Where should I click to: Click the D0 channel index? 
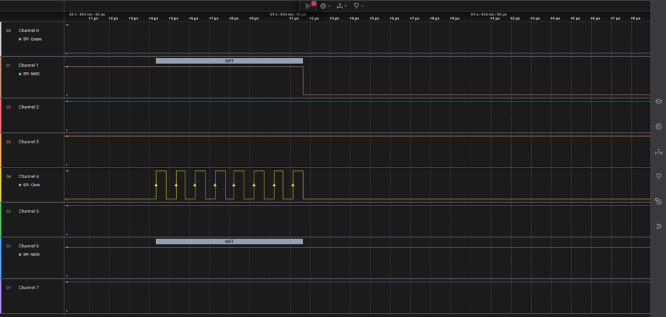(x=8, y=31)
